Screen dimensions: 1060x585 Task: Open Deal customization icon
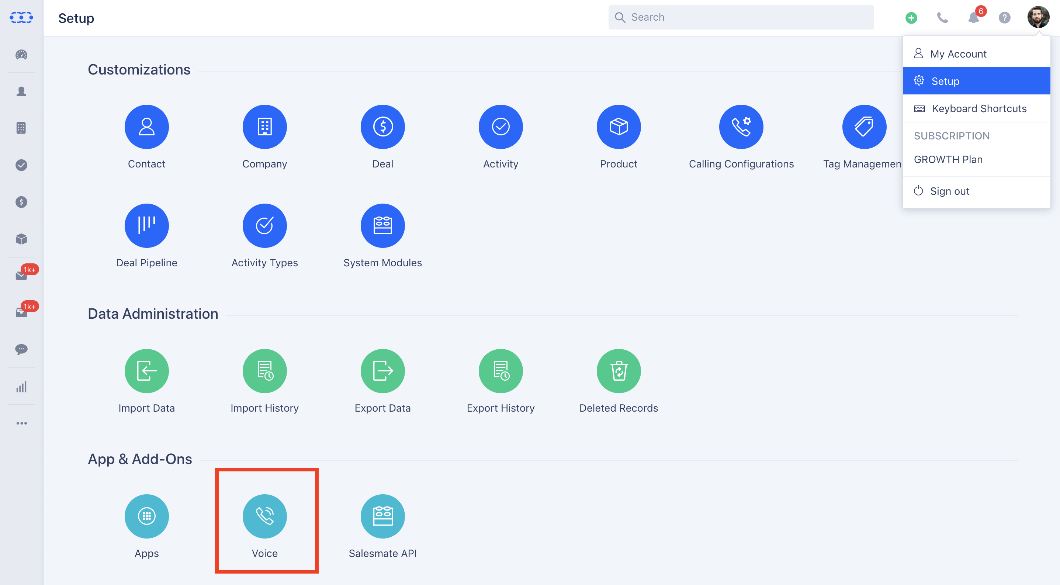click(383, 127)
